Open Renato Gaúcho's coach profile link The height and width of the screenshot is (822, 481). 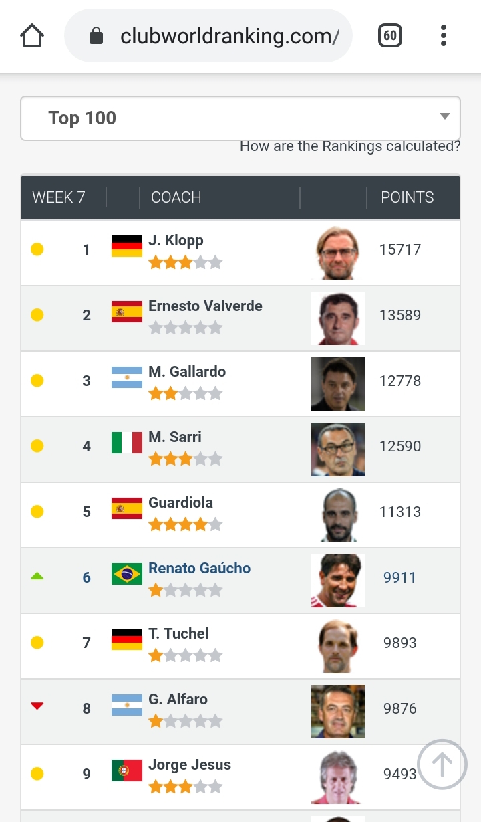[200, 569]
